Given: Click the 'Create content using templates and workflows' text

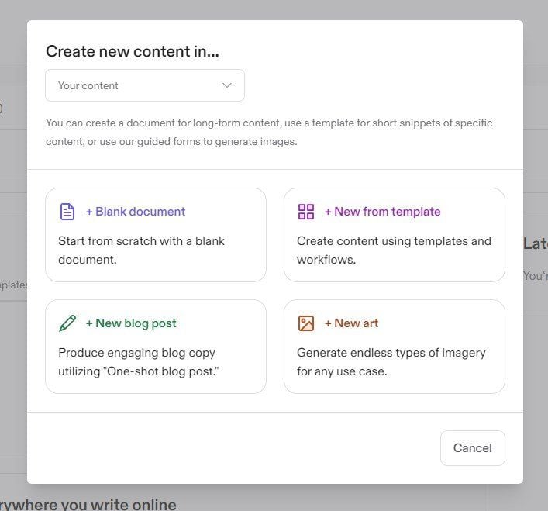Looking at the screenshot, I should [394, 250].
